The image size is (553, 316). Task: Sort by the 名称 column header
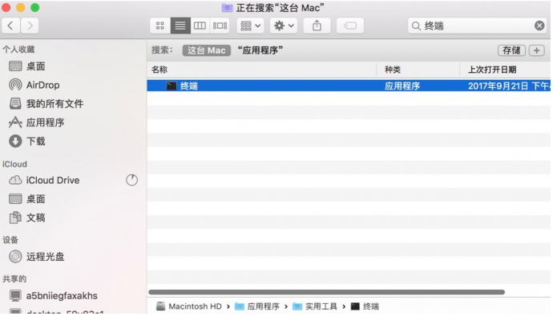point(262,70)
